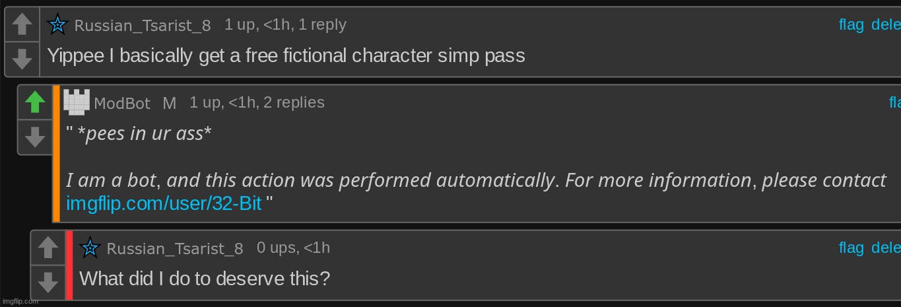Screen dimensions: 901x307
Task: Upvote the 'What did I do' comment
Action: point(48,248)
